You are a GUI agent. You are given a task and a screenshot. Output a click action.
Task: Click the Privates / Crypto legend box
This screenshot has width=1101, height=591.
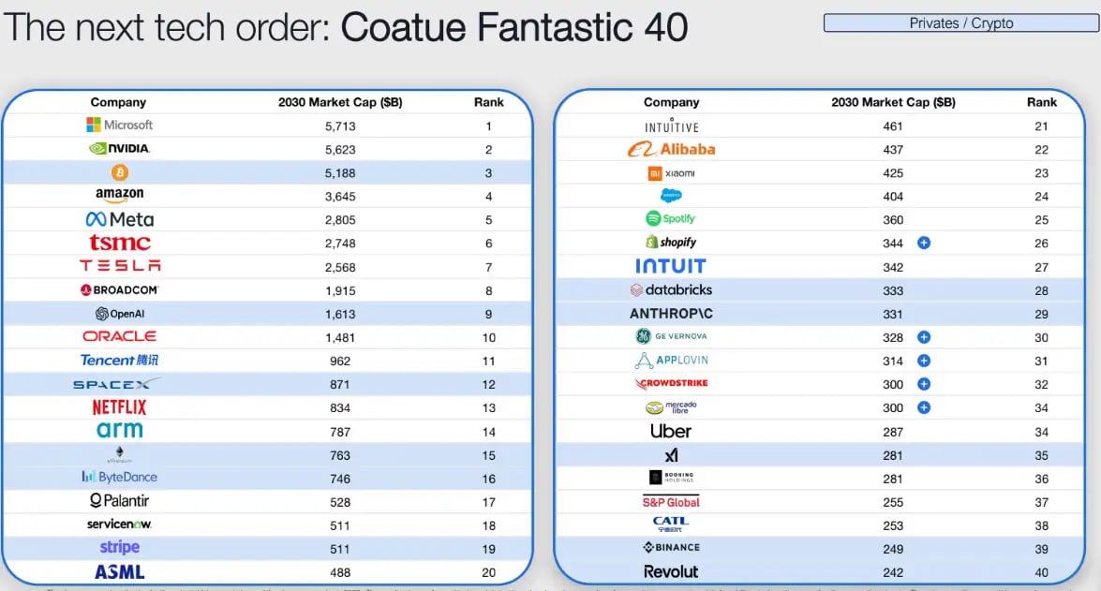(x=961, y=23)
